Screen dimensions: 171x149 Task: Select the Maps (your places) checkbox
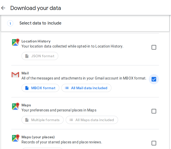pyautogui.click(x=154, y=143)
